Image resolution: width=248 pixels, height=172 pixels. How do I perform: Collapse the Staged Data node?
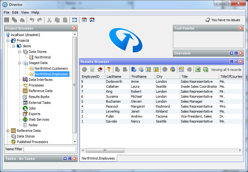[19, 63]
